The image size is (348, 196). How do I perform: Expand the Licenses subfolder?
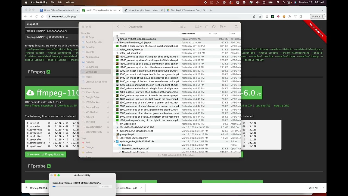pos(117,145)
